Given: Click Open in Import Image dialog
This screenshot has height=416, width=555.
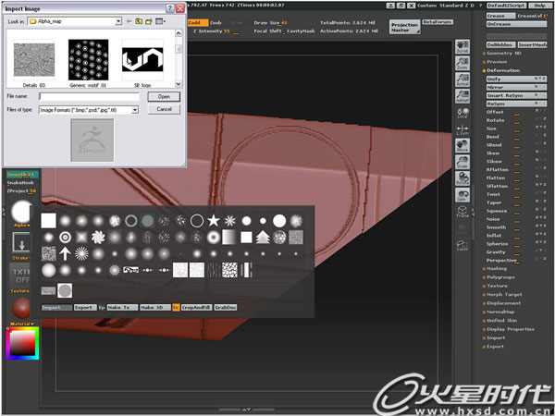Looking at the screenshot, I should (x=164, y=96).
